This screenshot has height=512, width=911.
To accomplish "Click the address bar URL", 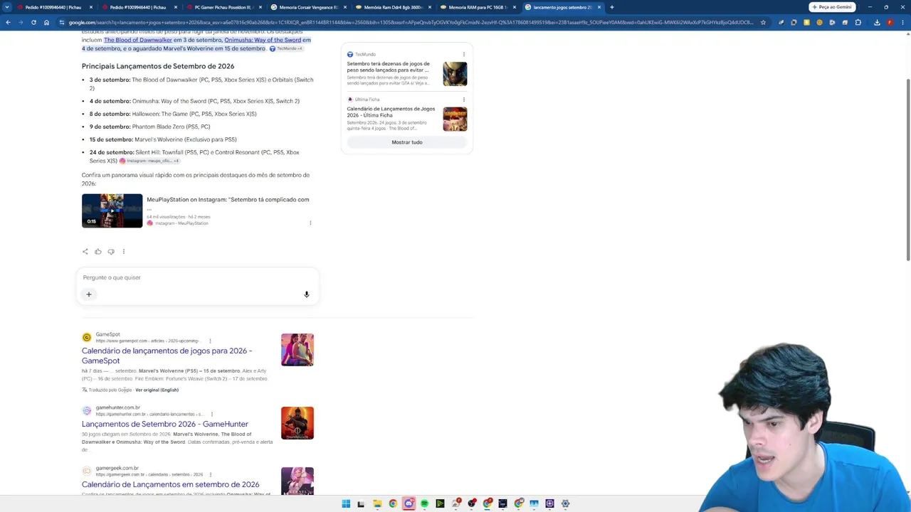I will click(x=411, y=22).
